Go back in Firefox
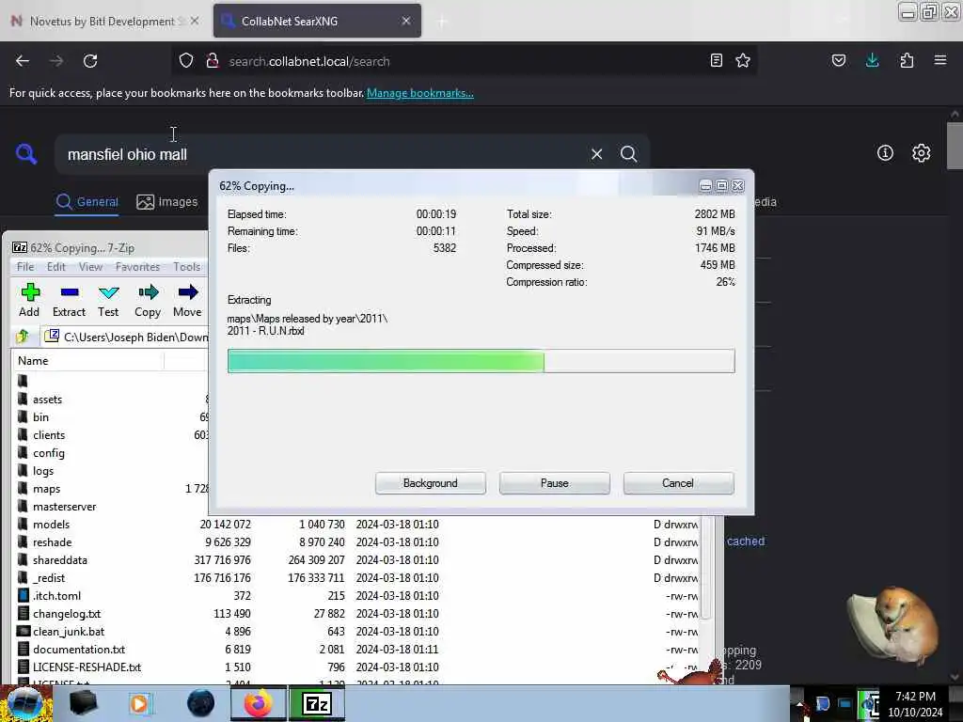This screenshot has height=722, width=963. [23, 61]
